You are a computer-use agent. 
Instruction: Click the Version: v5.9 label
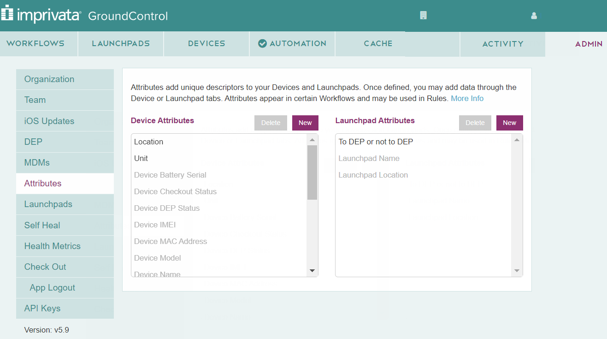click(x=47, y=330)
